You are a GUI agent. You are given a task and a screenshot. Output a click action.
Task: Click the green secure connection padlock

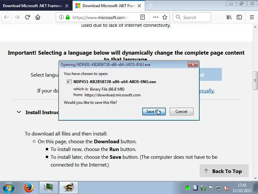click(x=68, y=17)
